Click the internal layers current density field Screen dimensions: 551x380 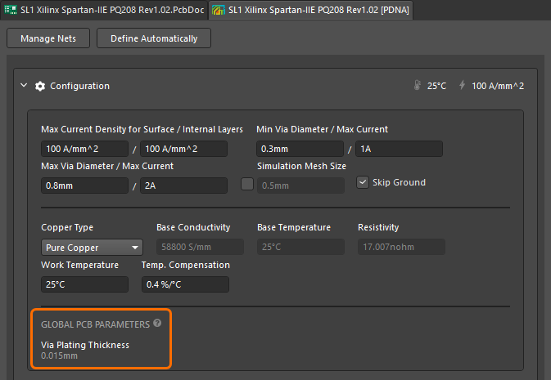(184, 149)
